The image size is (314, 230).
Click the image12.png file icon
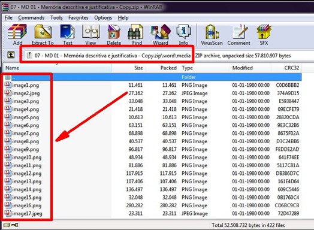(x=8, y=173)
